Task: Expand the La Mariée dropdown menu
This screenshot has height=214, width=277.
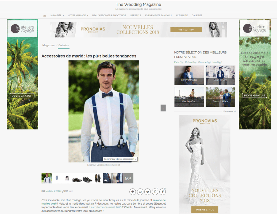Action: pos(57,16)
